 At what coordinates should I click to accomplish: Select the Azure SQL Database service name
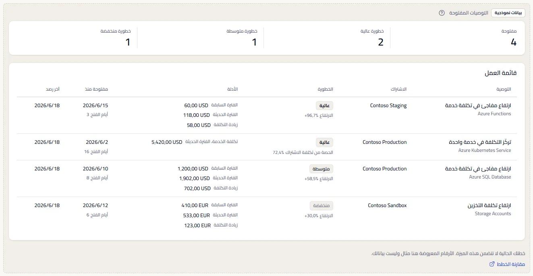(x=490, y=177)
